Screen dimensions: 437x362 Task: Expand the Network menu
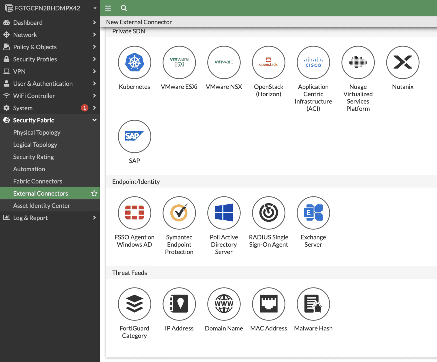(x=25, y=35)
